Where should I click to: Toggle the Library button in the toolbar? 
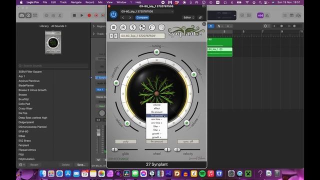coord(22,15)
